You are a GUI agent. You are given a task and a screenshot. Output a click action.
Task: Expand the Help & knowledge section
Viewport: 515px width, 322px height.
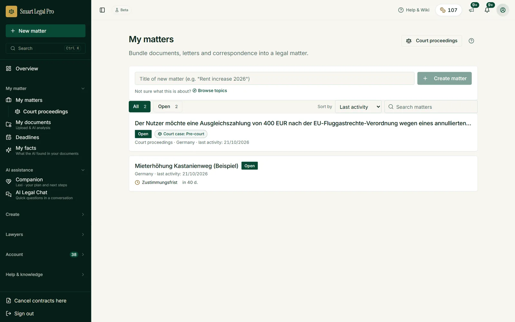pyautogui.click(x=45, y=274)
